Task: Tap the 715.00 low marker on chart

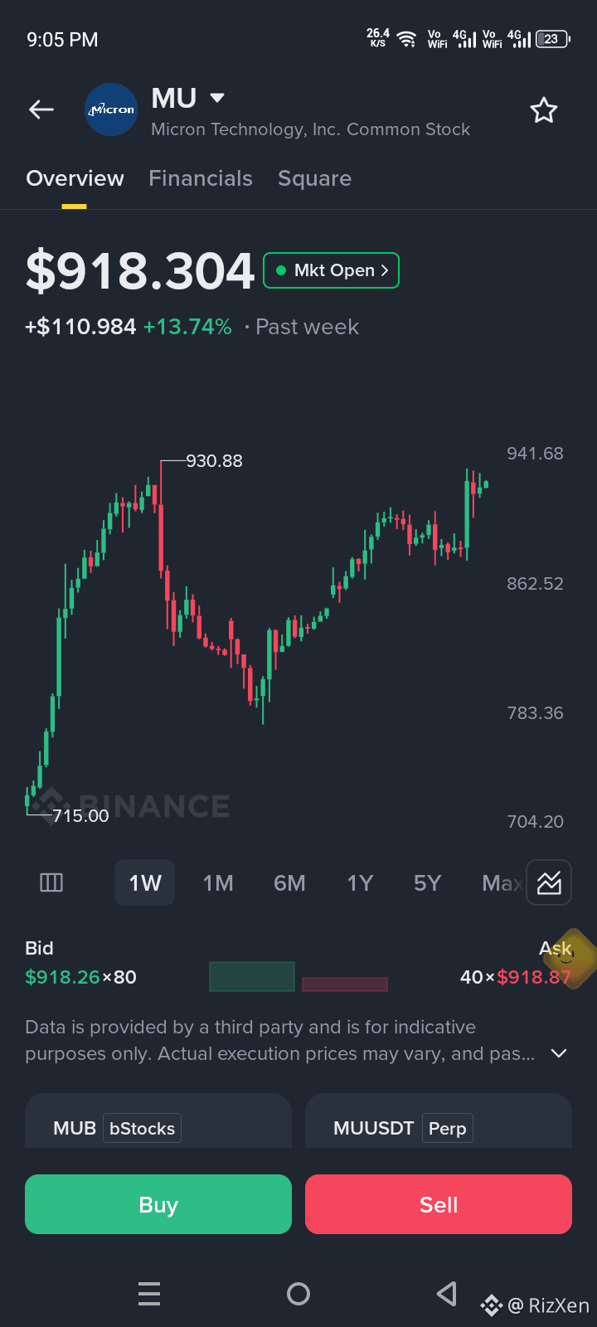Action: (80, 816)
